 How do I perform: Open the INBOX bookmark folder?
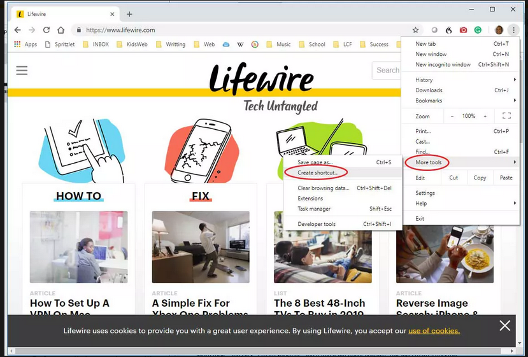click(96, 44)
